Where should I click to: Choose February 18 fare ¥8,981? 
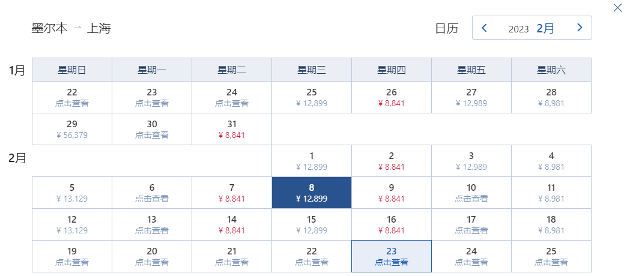tap(551, 224)
